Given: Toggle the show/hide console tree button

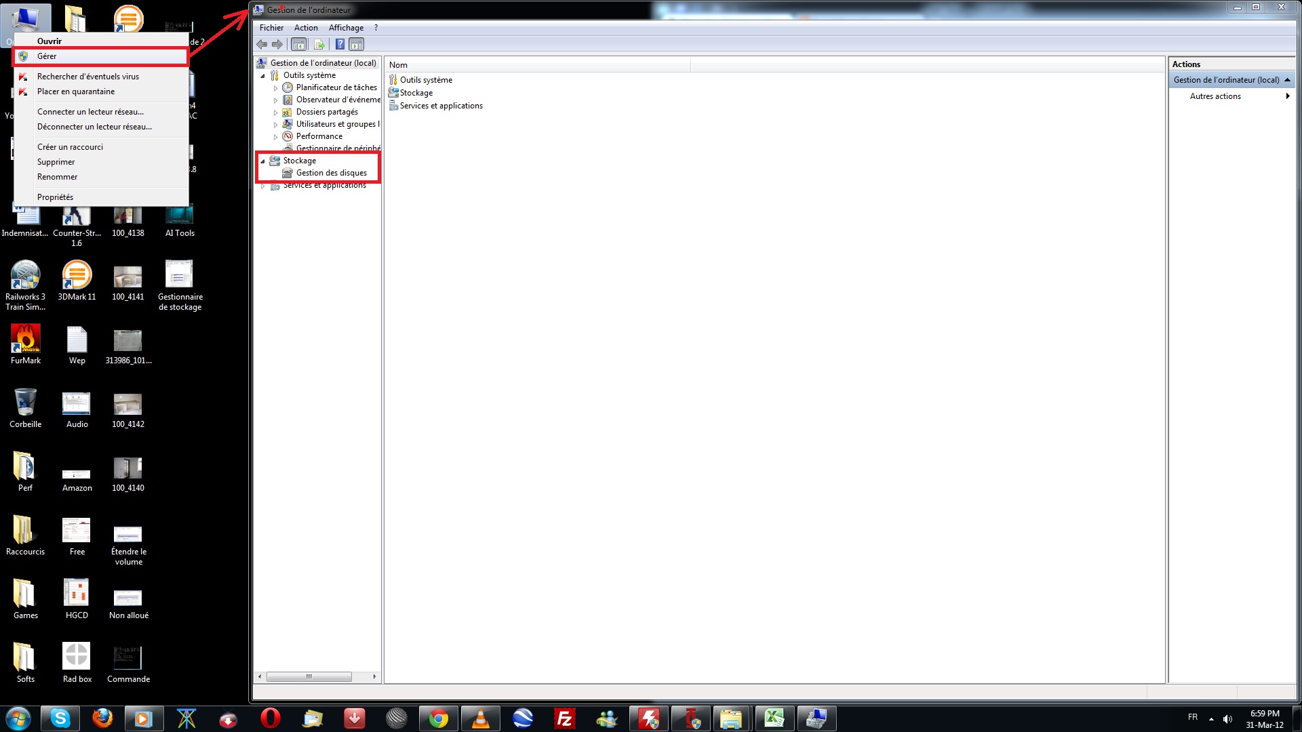Looking at the screenshot, I should click(298, 45).
